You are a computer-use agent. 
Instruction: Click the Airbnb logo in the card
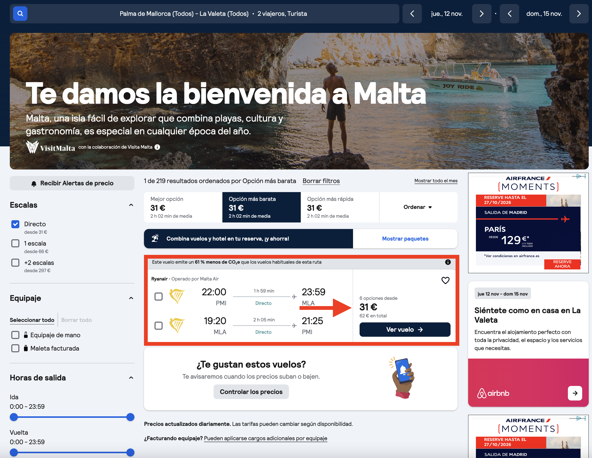click(x=493, y=393)
